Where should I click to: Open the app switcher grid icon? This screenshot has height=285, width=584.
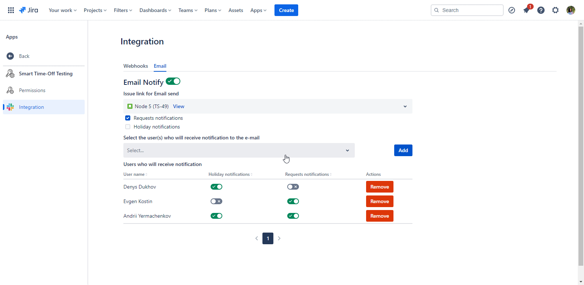11,10
